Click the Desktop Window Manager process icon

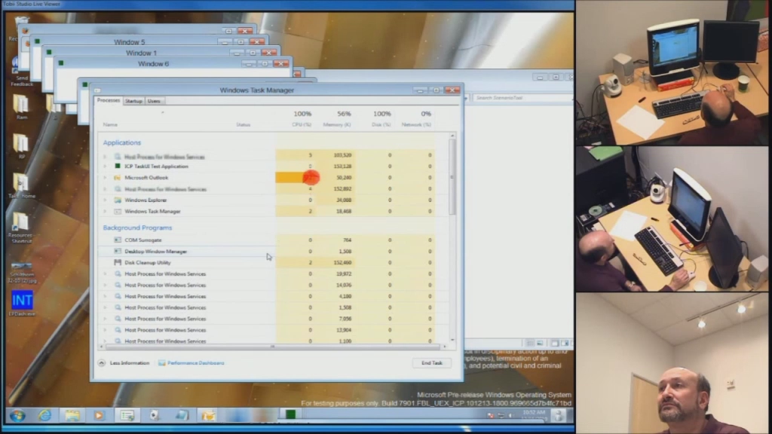point(117,250)
